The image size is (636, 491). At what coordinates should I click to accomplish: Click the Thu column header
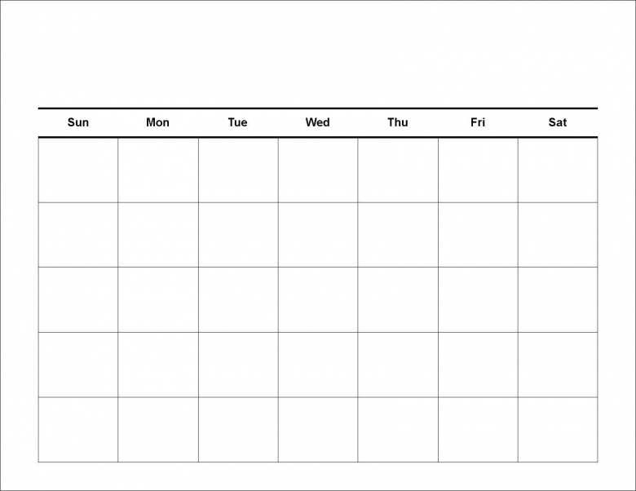pos(398,122)
